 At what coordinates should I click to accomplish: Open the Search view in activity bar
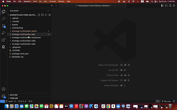4,19
